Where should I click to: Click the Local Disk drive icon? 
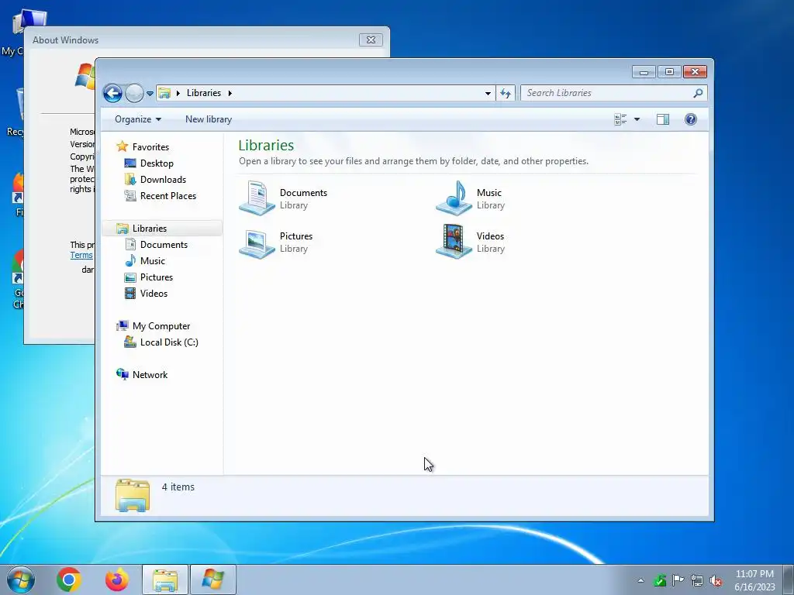click(x=130, y=342)
